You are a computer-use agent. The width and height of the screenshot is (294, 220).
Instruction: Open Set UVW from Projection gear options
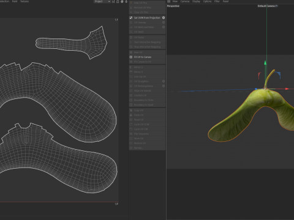click(x=164, y=18)
